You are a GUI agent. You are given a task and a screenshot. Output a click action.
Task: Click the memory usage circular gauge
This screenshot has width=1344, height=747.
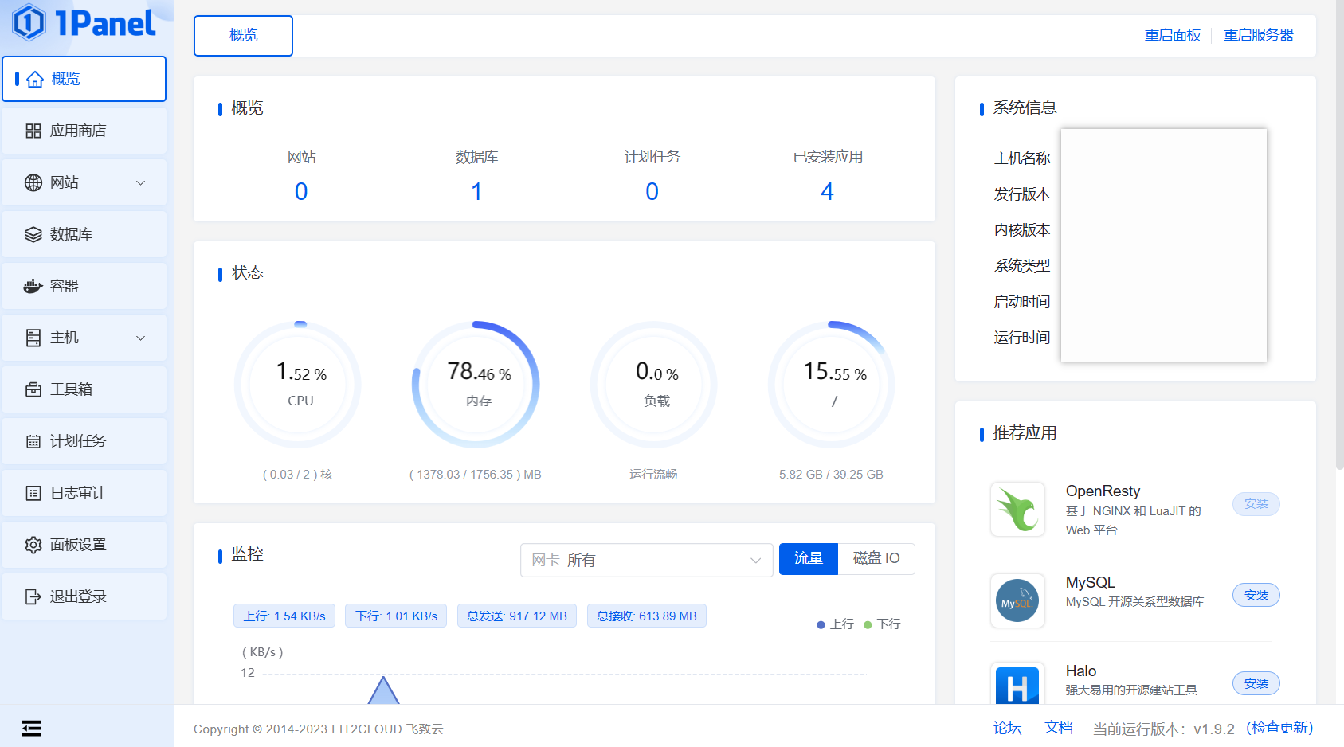(476, 385)
